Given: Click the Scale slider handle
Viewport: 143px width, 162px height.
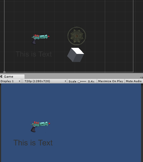Looking at the screenshot, I should click(x=79, y=82).
